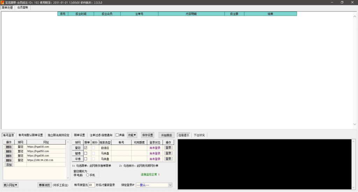Click 登录 for the 平博 row
This screenshot has height=192, width=358.
coord(169,159)
